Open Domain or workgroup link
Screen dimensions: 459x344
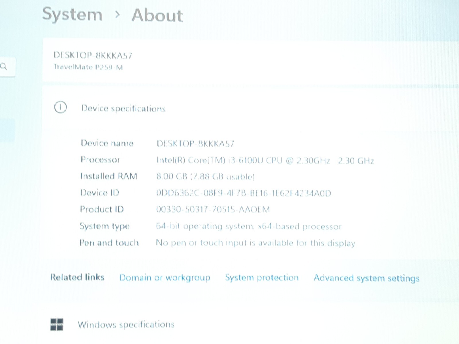tap(165, 277)
